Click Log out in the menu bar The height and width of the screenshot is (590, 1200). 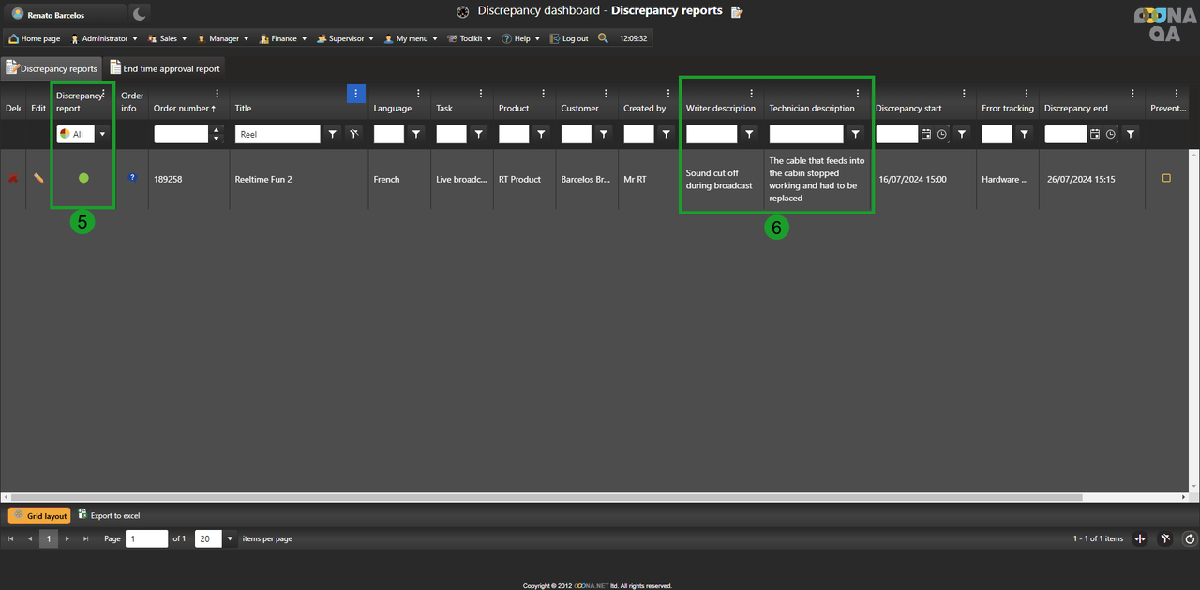click(570, 38)
